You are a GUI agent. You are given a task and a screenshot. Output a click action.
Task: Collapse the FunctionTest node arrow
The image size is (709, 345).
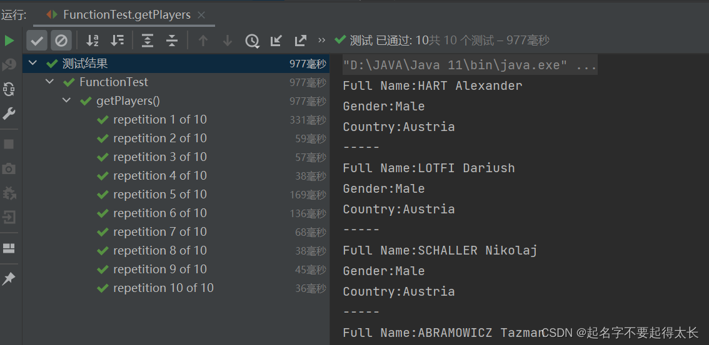[49, 82]
